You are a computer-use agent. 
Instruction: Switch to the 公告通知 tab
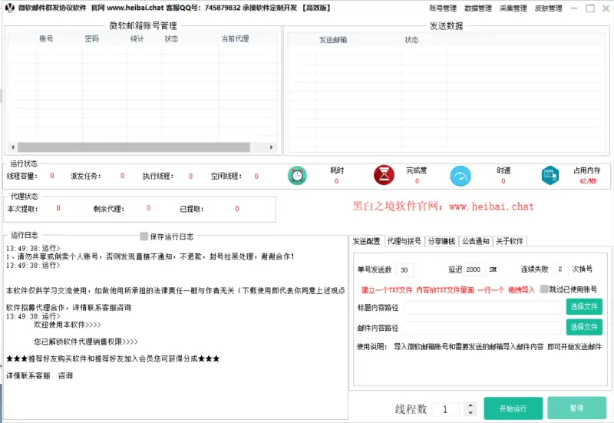[475, 241]
